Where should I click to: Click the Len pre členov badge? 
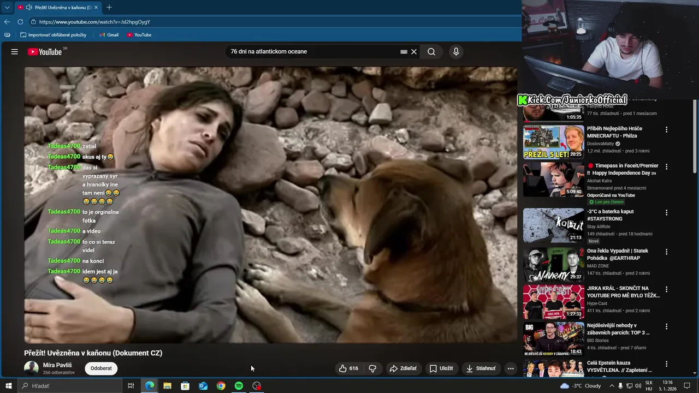coord(606,203)
